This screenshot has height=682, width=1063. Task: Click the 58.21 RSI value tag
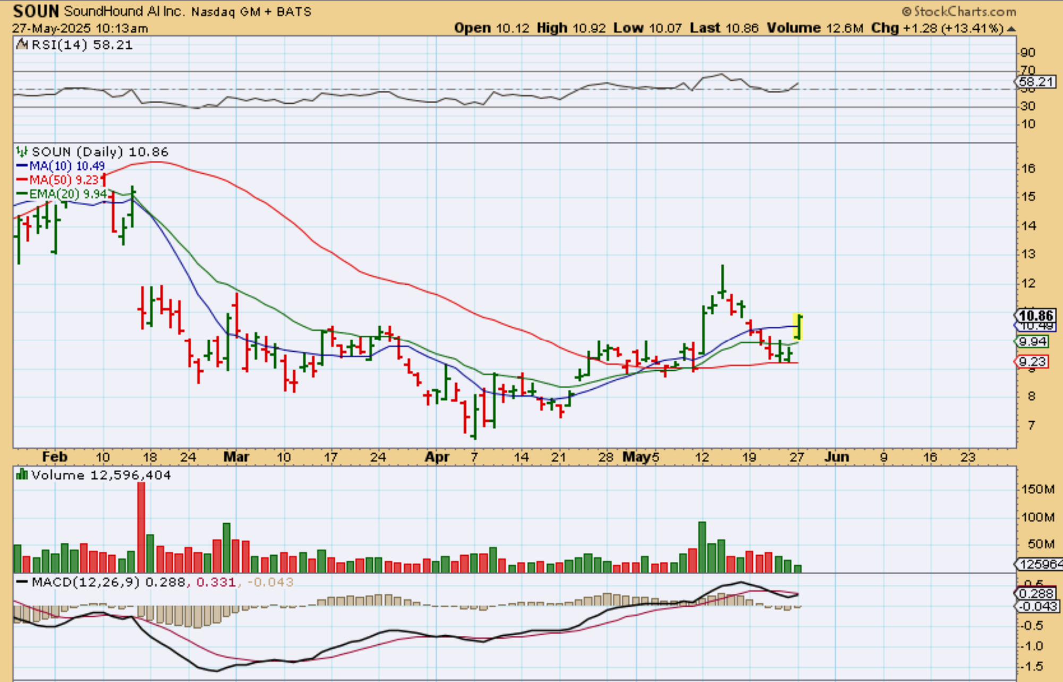1035,82
